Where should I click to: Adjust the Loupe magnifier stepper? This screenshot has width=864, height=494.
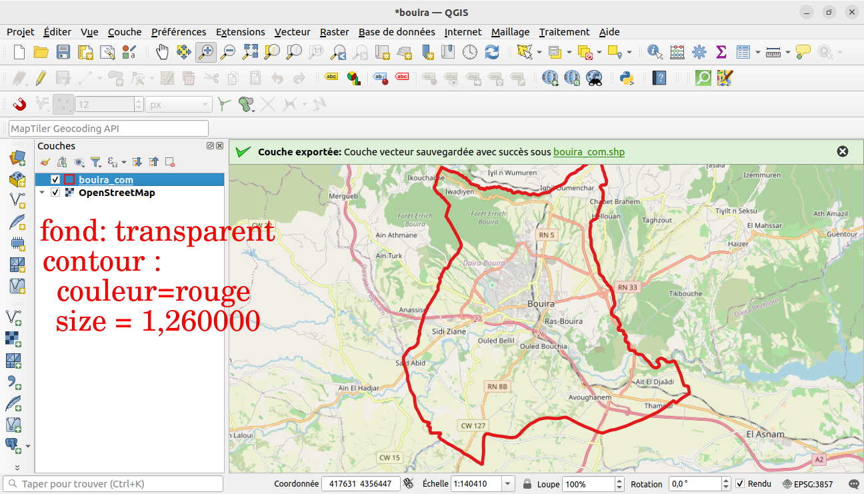[619, 484]
